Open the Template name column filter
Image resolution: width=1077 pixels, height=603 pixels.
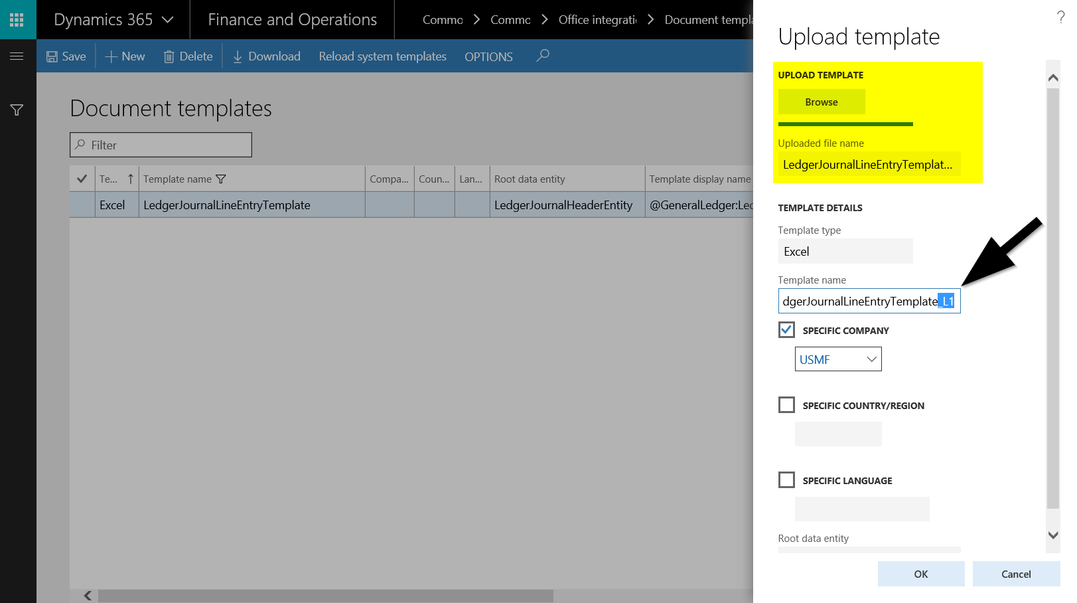[221, 179]
